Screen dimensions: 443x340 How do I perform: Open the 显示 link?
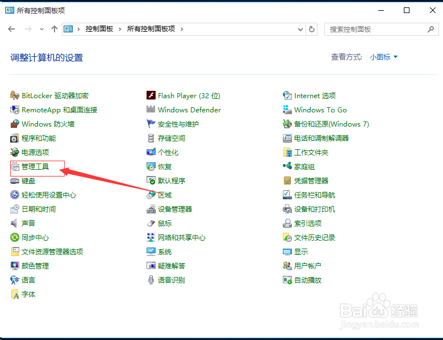(301, 251)
